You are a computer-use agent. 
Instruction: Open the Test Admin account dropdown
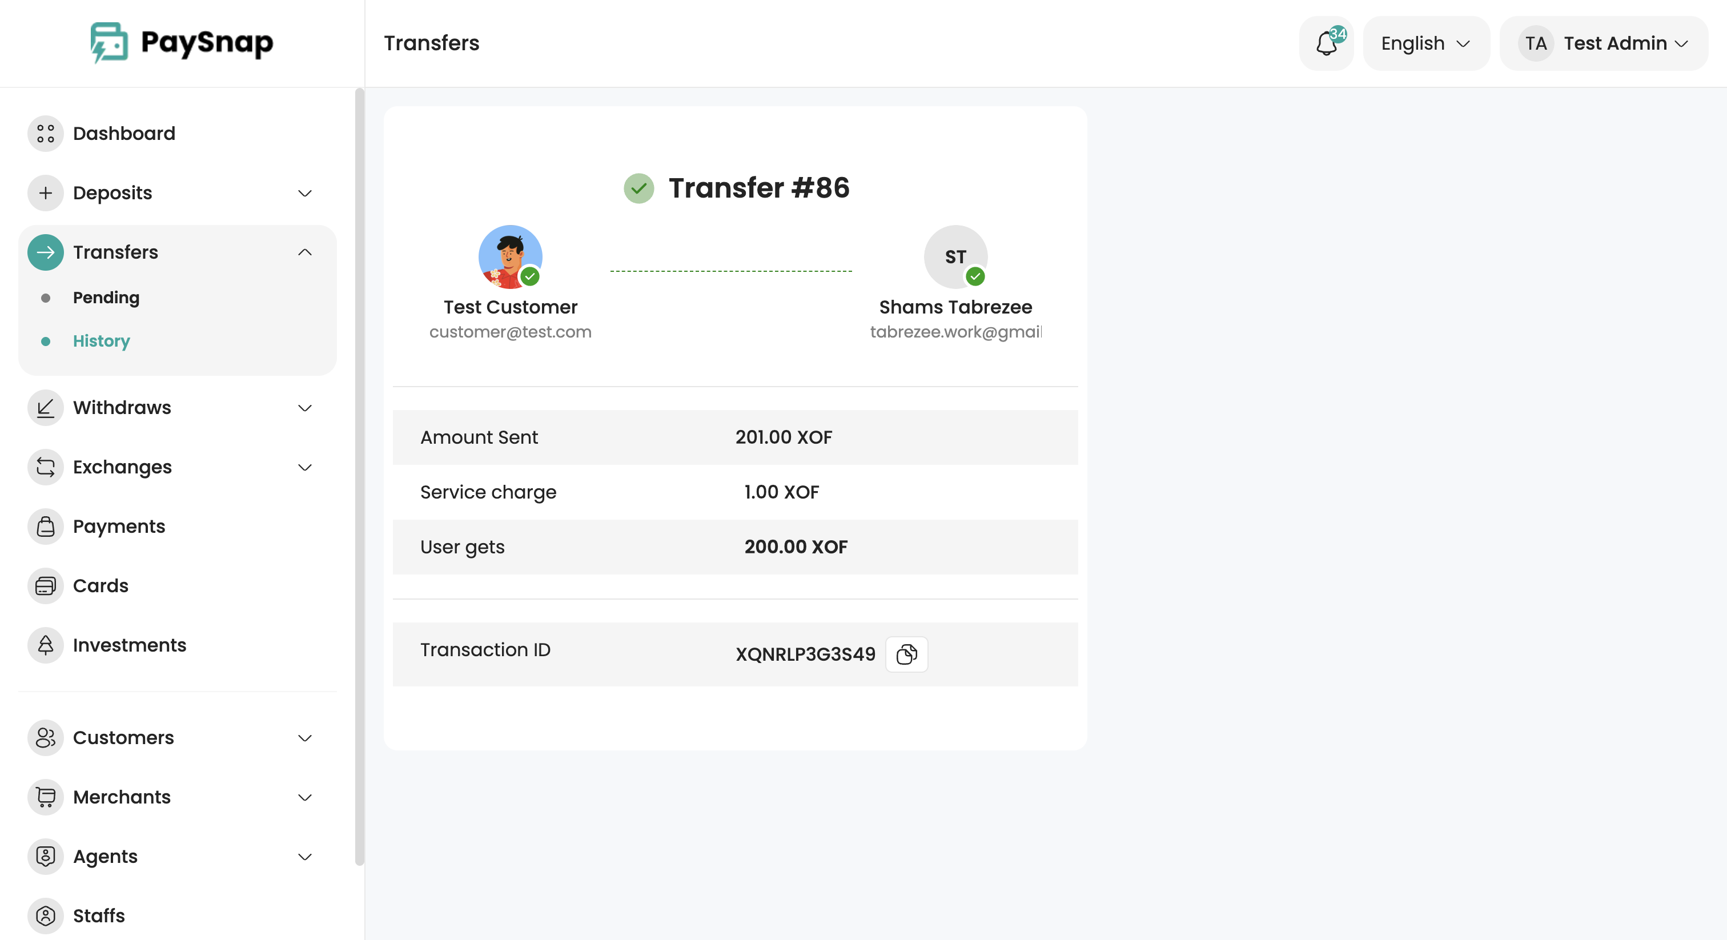(1603, 43)
